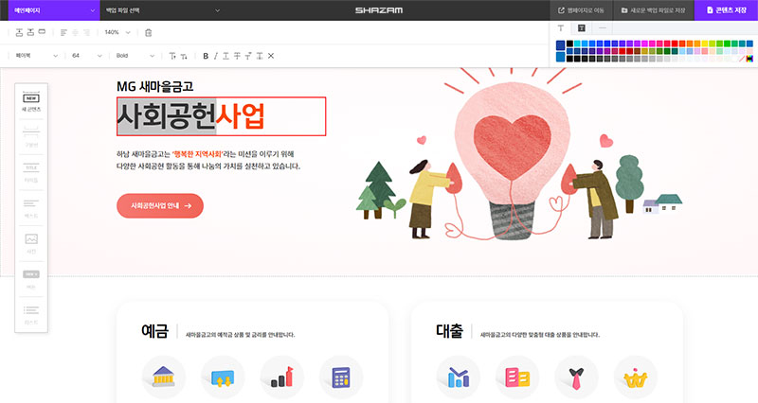The height and width of the screenshot is (403, 758).
Task: Toggle underline formatting
Action: (x=226, y=56)
